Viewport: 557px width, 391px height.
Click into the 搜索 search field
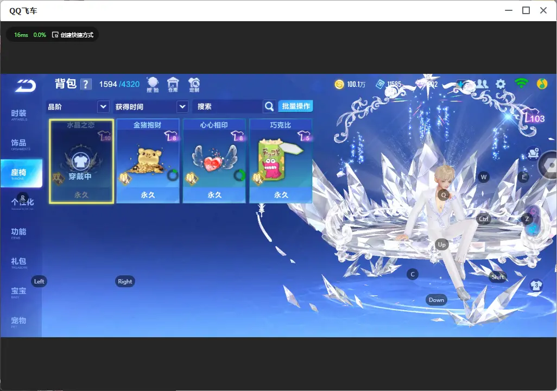coord(227,106)
